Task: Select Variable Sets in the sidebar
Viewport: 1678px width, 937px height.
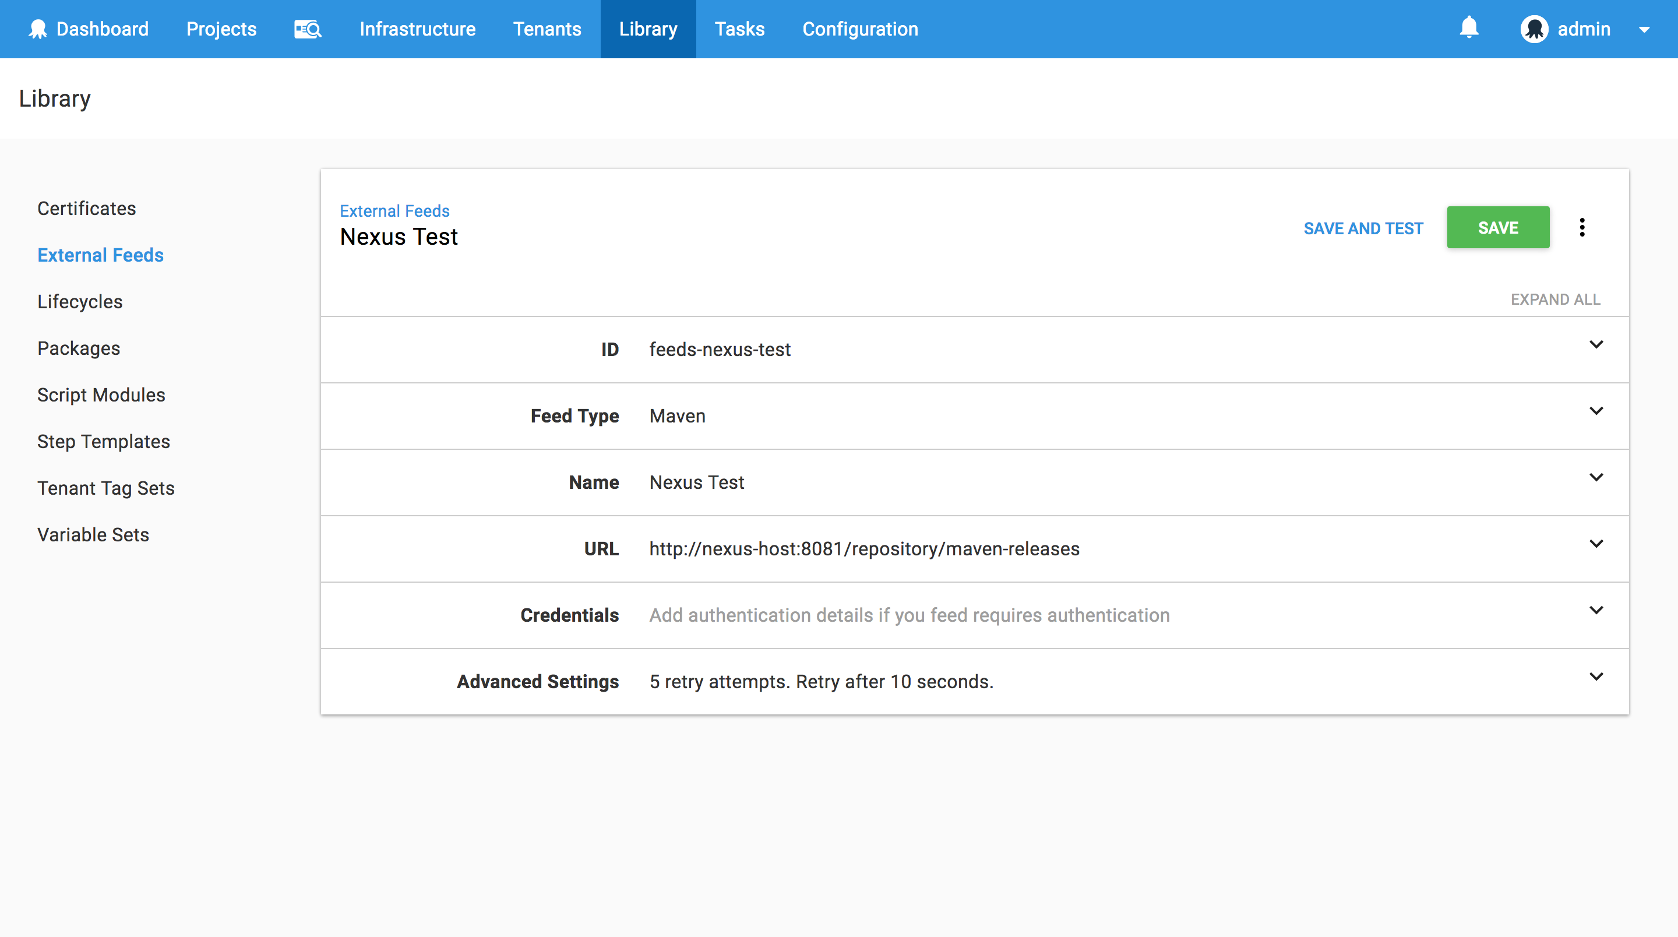Action: click(x=93, y=534)
